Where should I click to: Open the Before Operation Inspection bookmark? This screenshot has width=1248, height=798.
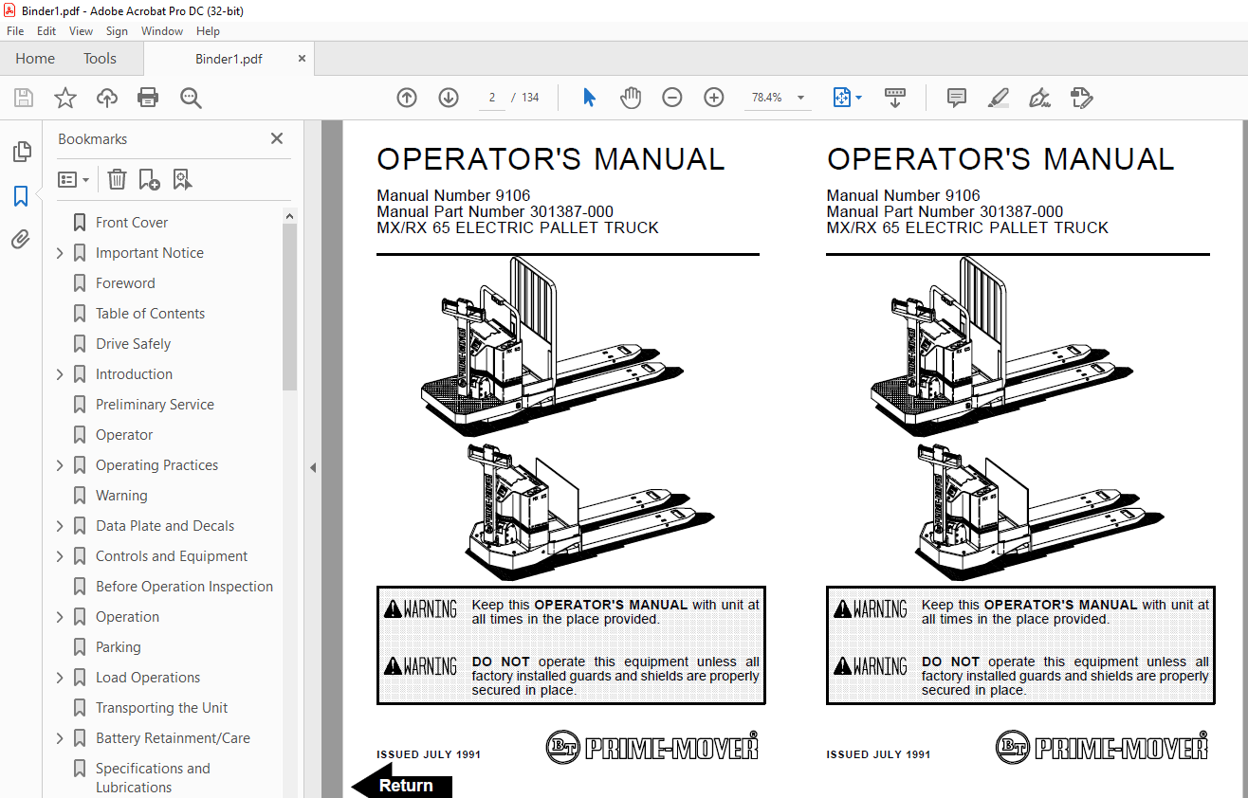click(x=184, y=587)
